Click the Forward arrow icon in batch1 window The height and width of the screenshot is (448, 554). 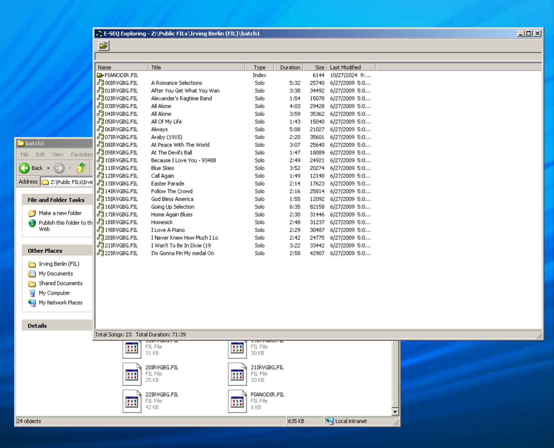[59, 168]
